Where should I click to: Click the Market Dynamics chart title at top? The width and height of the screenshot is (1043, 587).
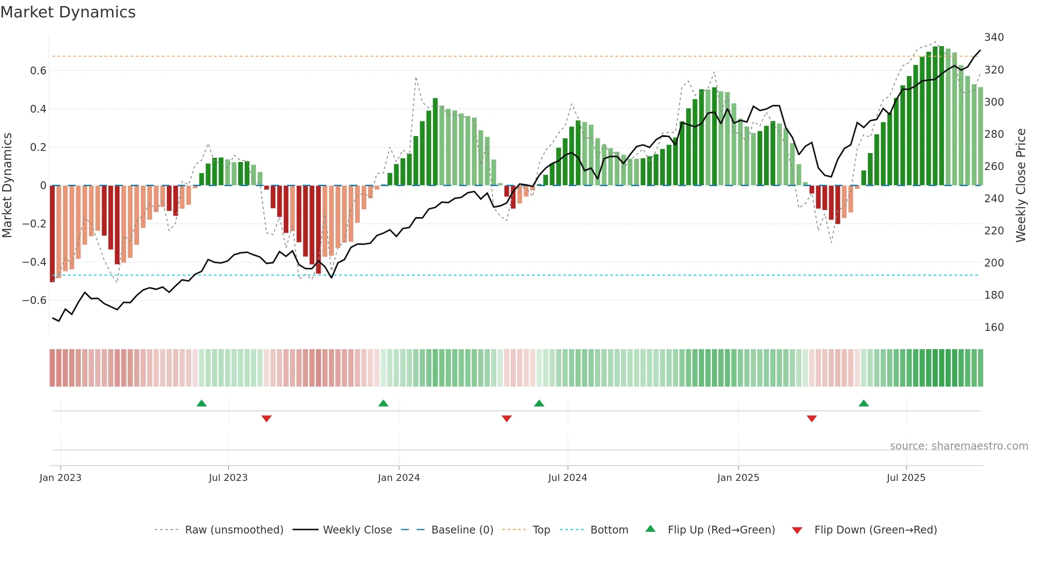coord(68,12)
